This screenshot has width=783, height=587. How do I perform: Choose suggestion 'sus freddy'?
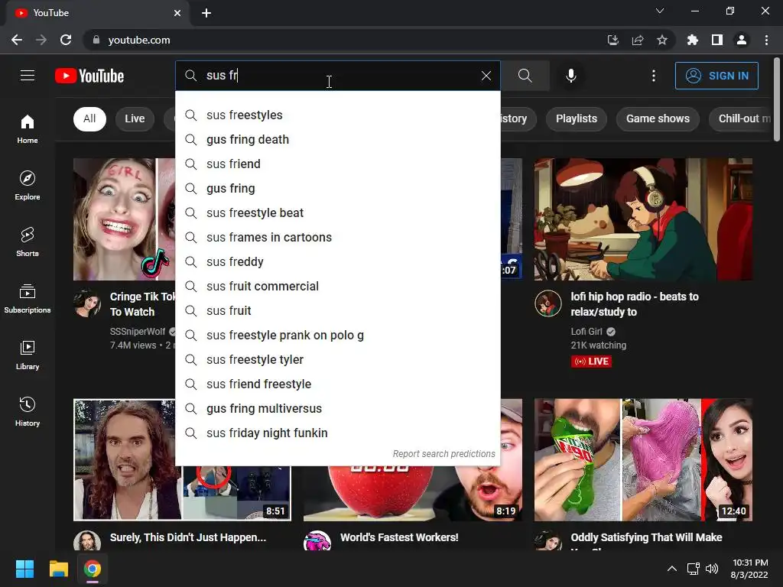[x=337, y=262]
